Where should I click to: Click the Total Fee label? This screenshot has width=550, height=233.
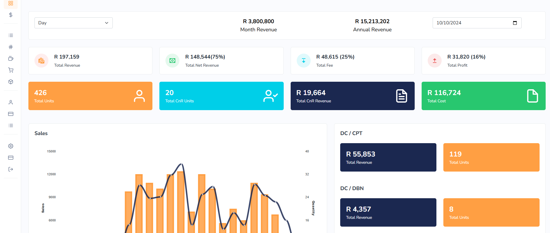(325, 65)
